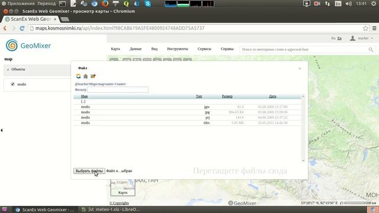Image resolution: width=379 pixels, height=213 pixels.
Task: Open Переход menu in top panel
Action: point(46,4)
